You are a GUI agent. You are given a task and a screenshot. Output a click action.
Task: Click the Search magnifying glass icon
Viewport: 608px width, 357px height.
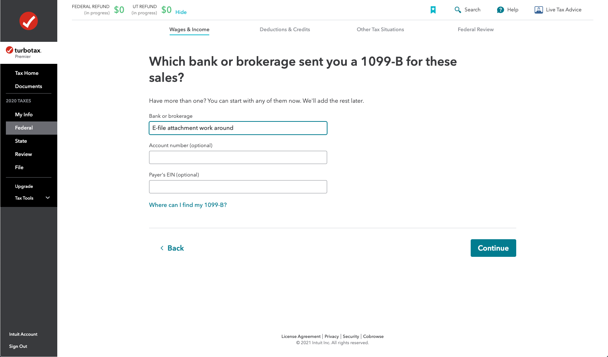click(458, 10)
